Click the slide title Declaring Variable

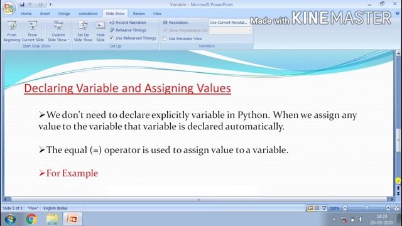[x=128, y=88]
